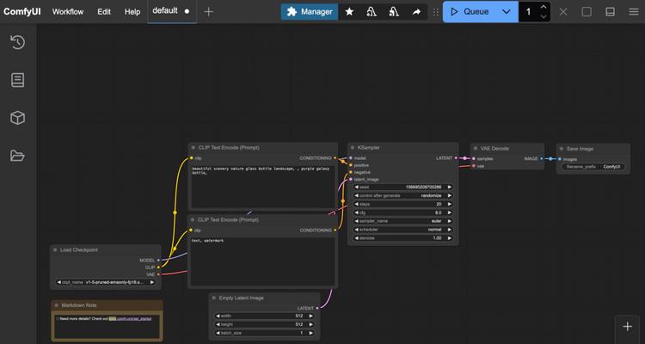This screenshot has width=645, height=344.
Task: Decrease height value in Empty Latent Image
Action: click(218, 325)
